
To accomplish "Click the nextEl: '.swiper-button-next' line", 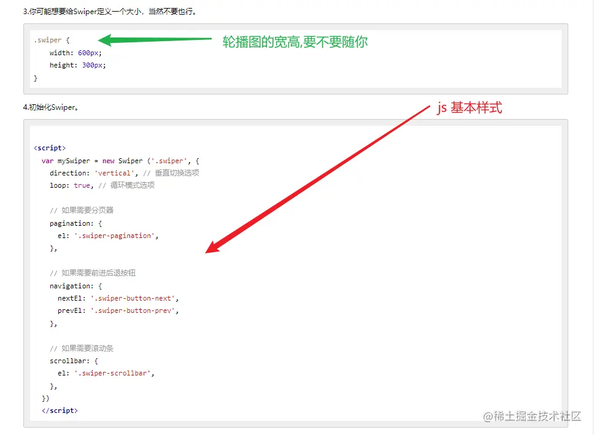I will point(118,299).
